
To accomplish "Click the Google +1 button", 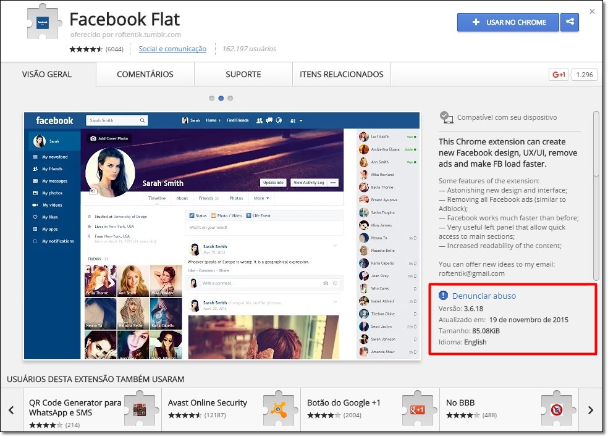I will point(559,75).
